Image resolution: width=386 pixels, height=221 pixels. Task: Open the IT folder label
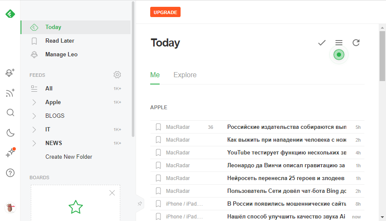pos(48,129)
